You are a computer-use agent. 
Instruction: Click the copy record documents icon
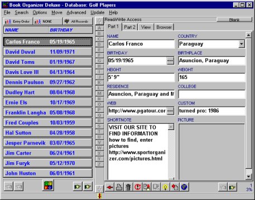pyautogui.click(x=147, y=187)
